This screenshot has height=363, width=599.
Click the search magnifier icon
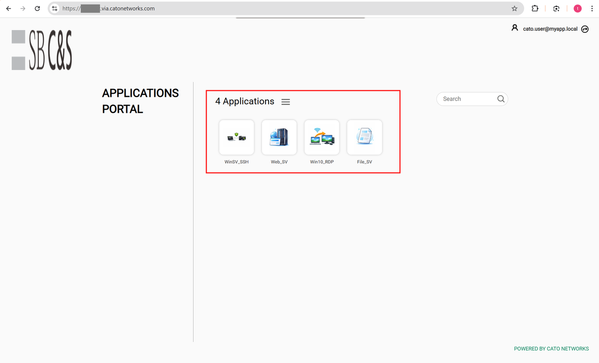(x=501, y=99)
